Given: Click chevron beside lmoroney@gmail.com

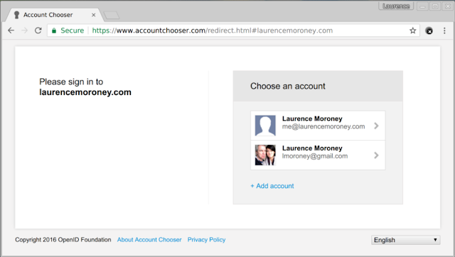Looking at the screenshot, I should [x=376, y=155].
